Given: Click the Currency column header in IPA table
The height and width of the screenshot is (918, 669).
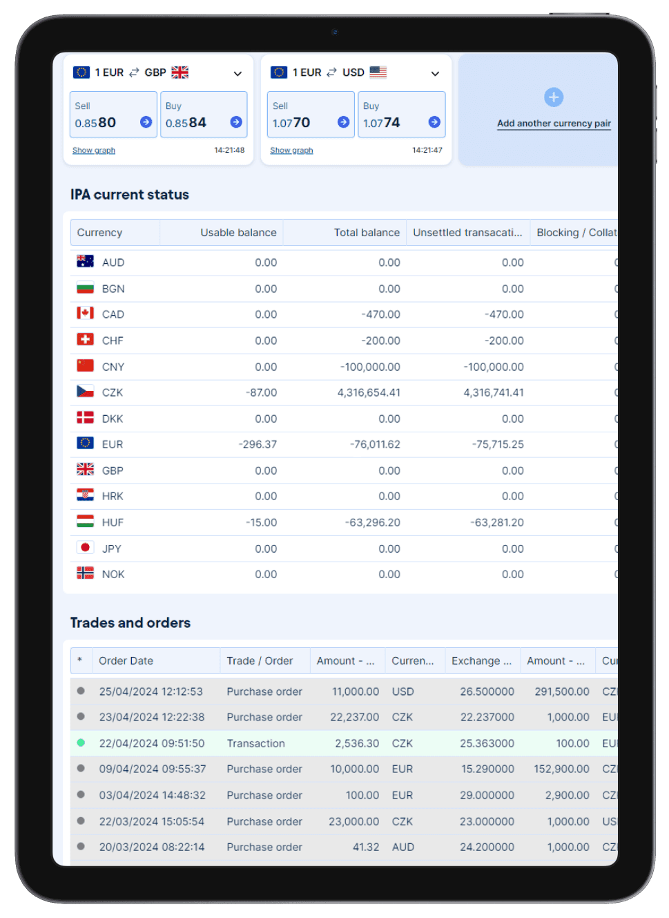Looking at the screenshot, I should 100,233.
